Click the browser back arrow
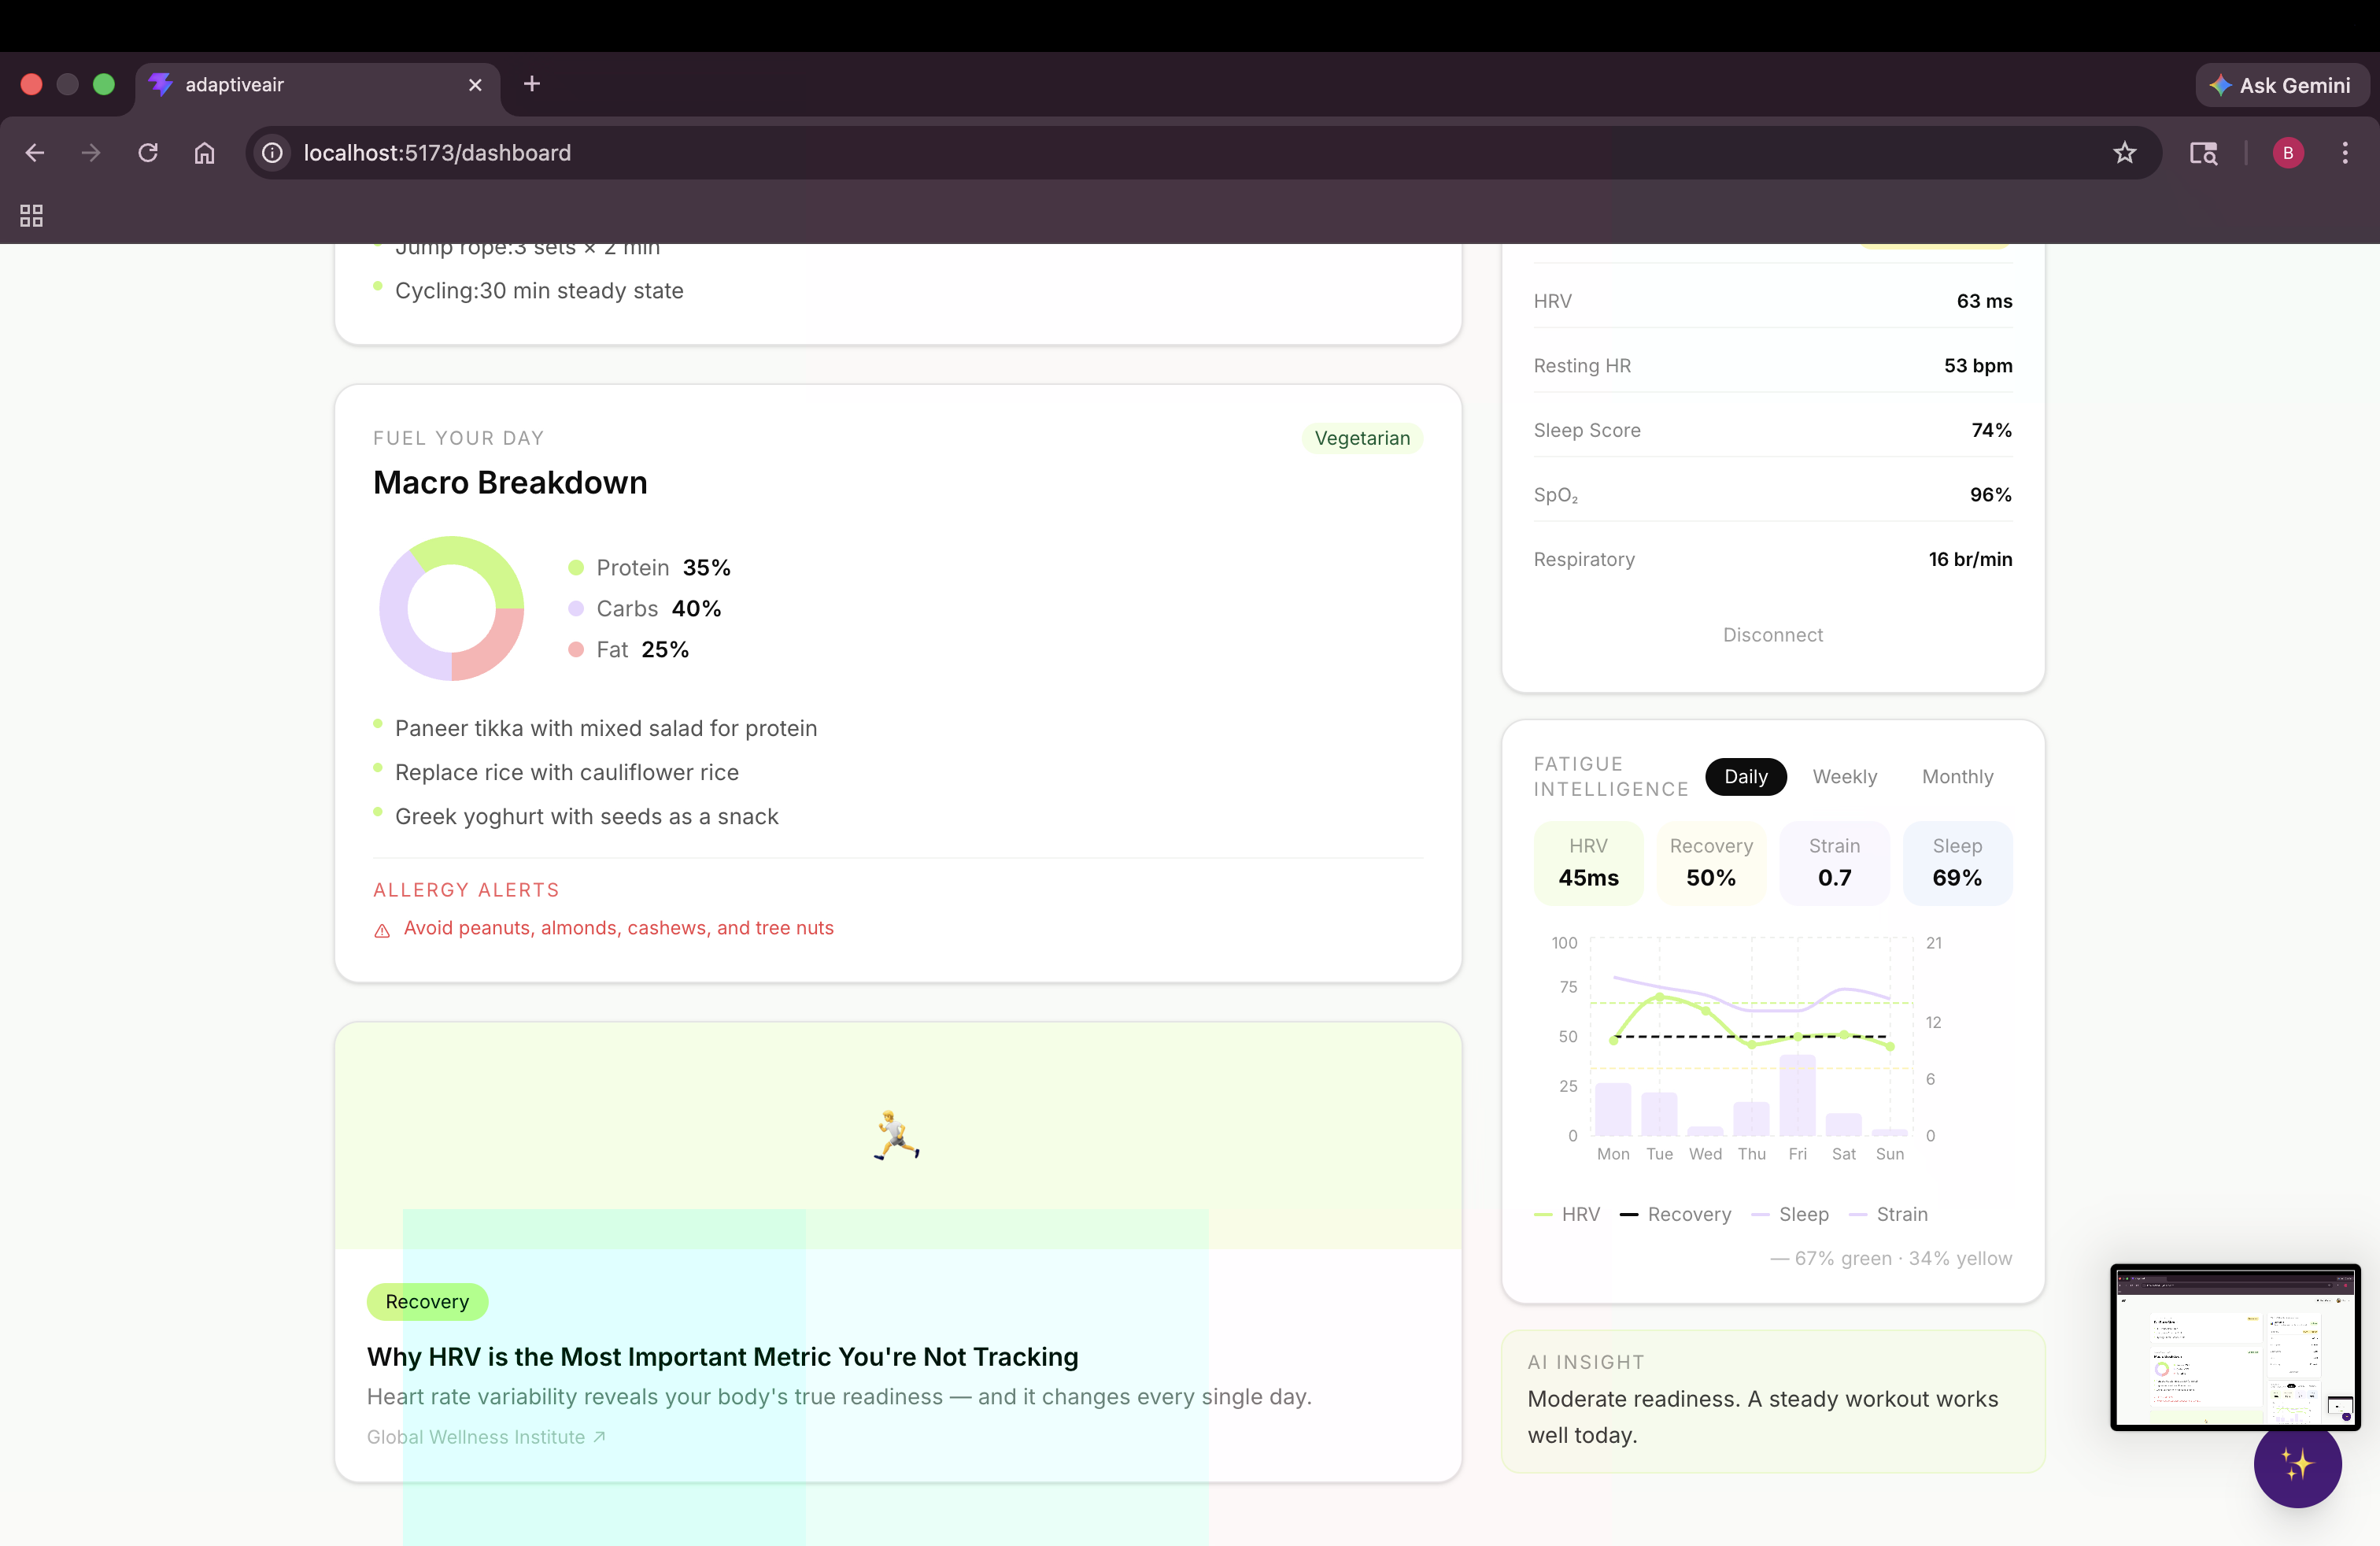 coord(35,153)
